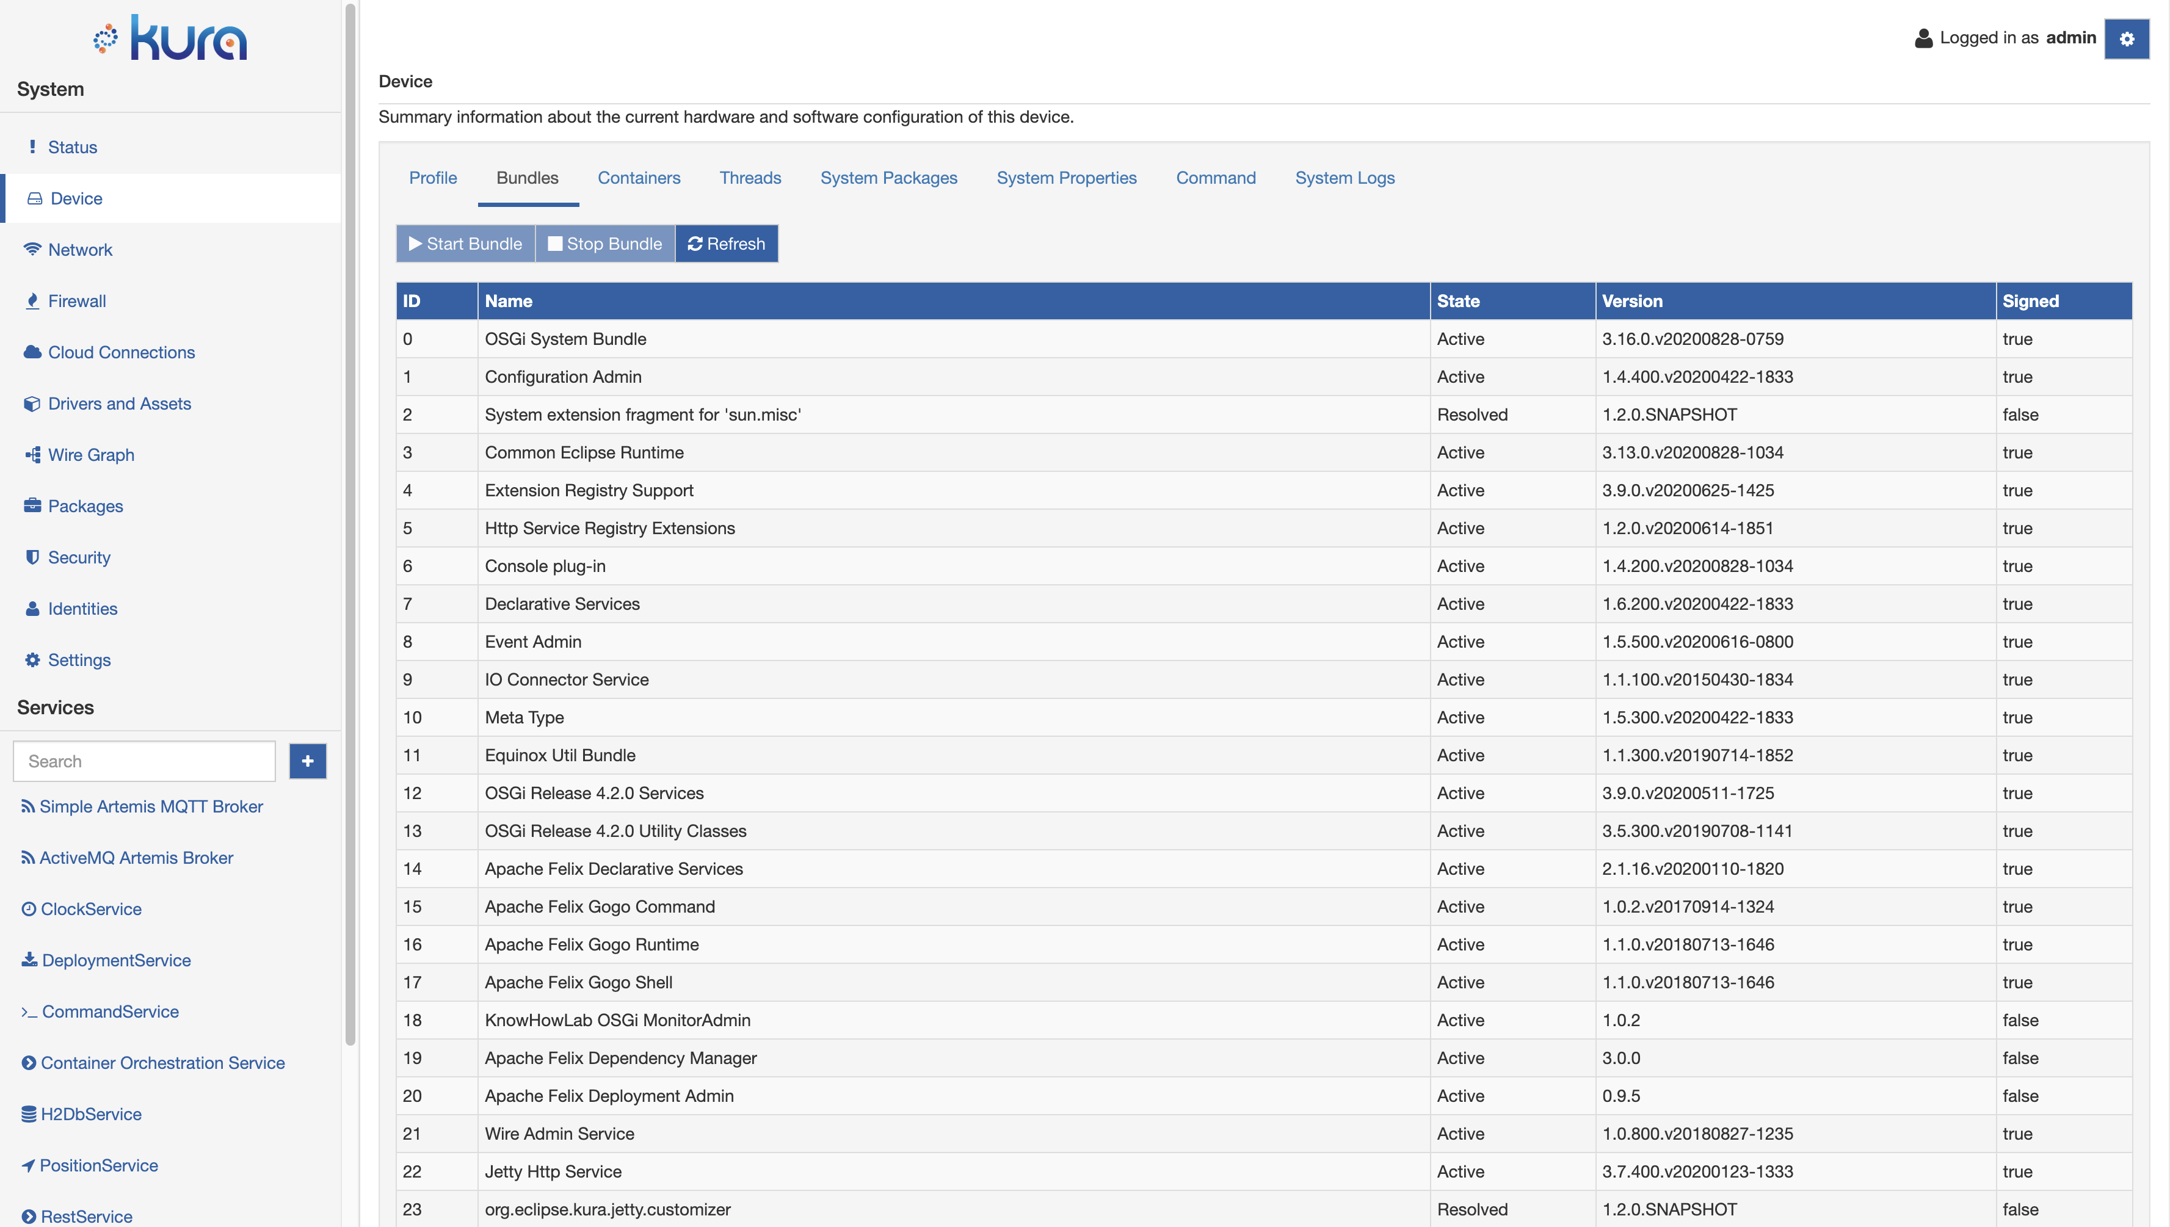
Task: Expand the RestService item in sidebar
Action: [x=28, y=1215]
